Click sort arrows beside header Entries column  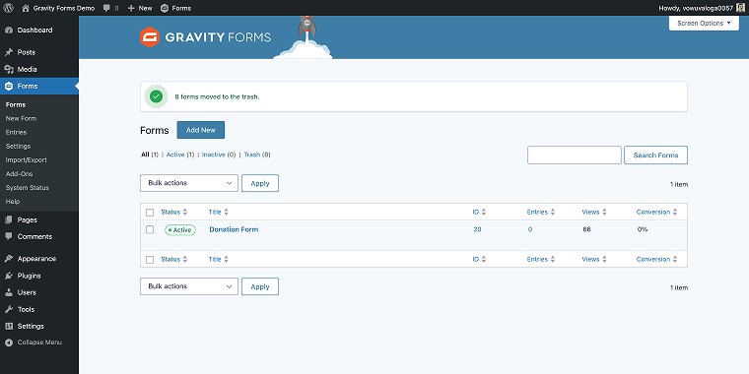(553, 212)
